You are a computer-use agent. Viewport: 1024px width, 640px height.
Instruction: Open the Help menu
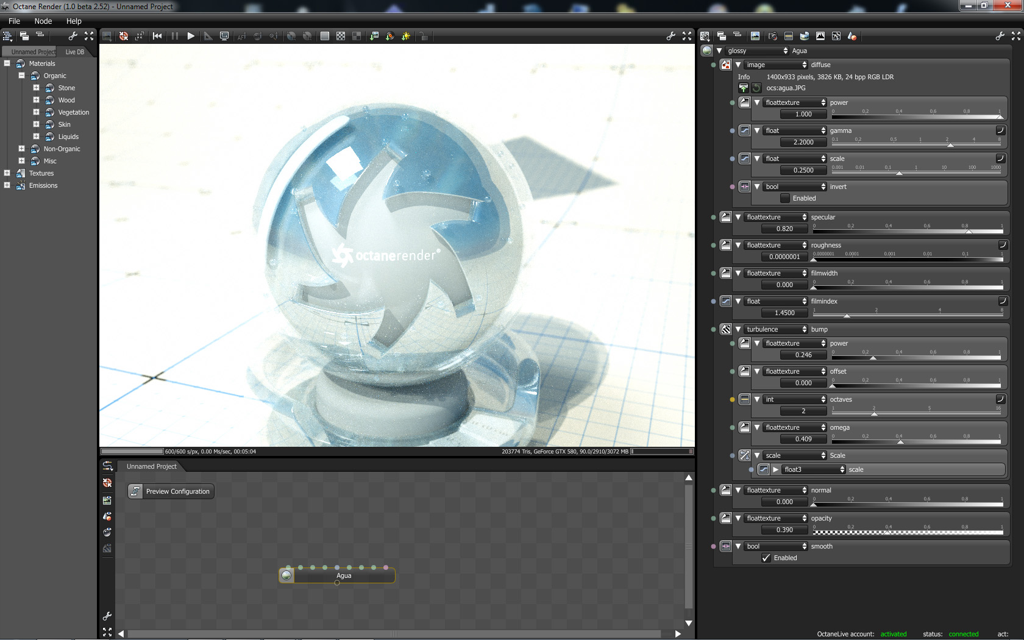tap(74, 21)
